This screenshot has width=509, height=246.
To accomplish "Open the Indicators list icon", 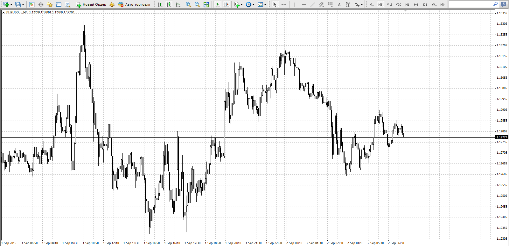I will [x=237, y=4].
